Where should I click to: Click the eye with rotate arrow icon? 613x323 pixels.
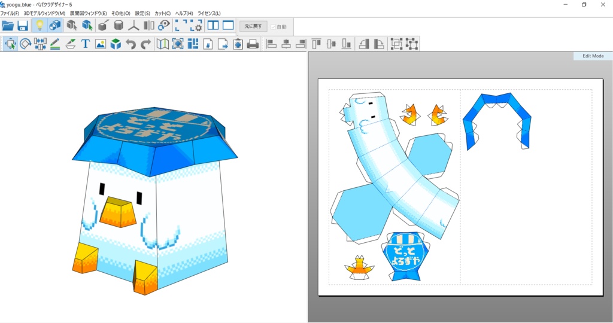click(x=164, y=26)
